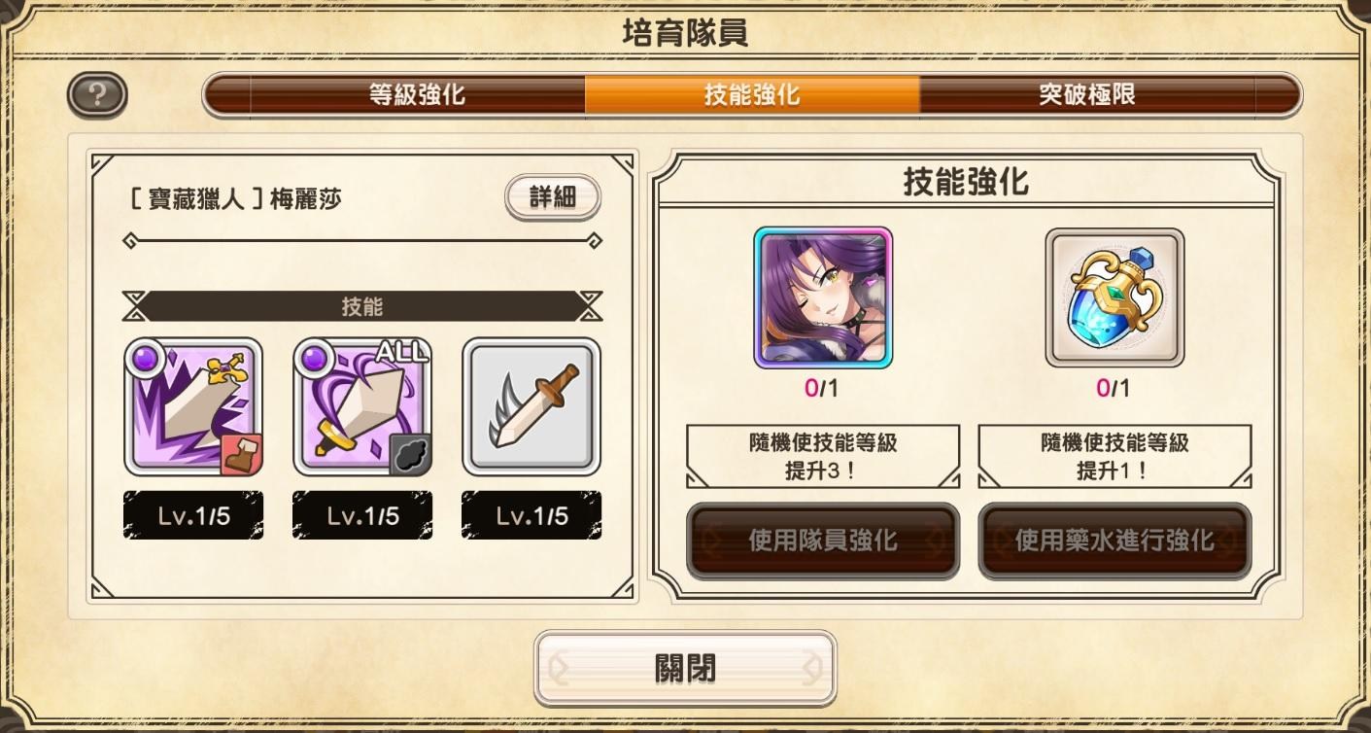Select the ALL purple sword skill icon
1371x733 pixels.
362,406
